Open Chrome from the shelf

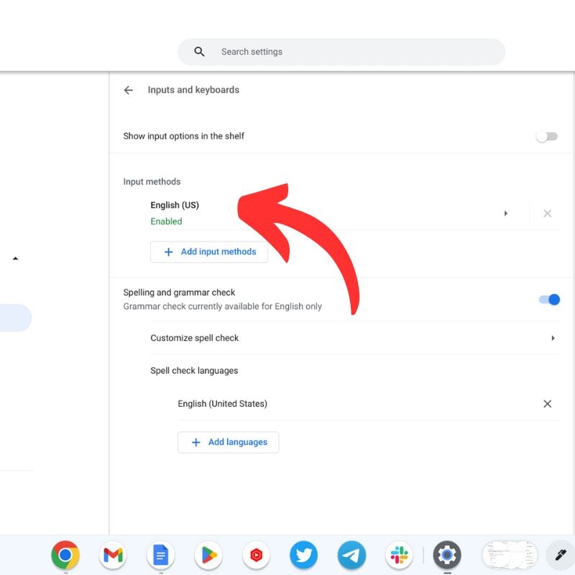[x=65, y=555]
